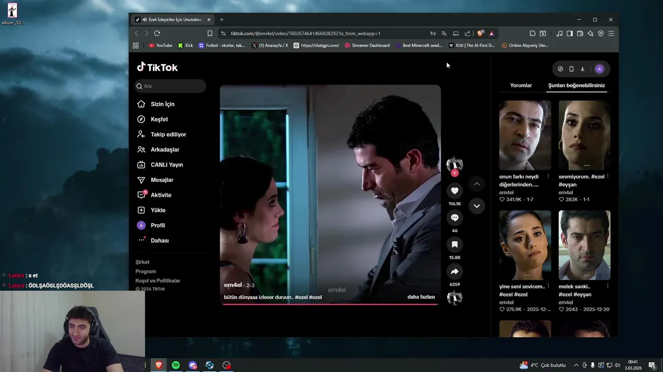663x372 pixels.
Task: Open Brave Rewards triangle icon
Action: (x=491, y=34)
